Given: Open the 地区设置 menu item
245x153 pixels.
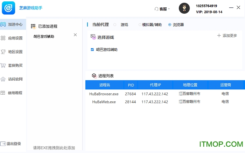Looking at the screenshot, I should click(x=13, y=52).
